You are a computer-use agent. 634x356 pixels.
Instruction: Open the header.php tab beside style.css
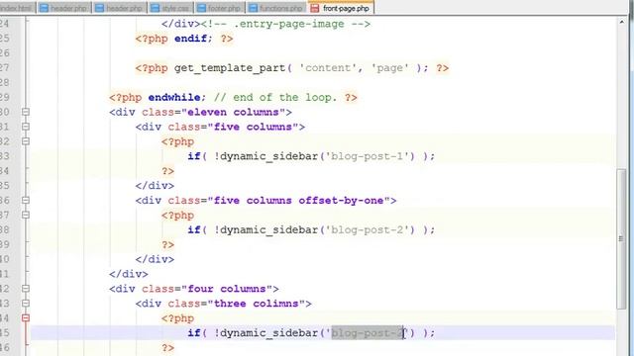point(120,8)
